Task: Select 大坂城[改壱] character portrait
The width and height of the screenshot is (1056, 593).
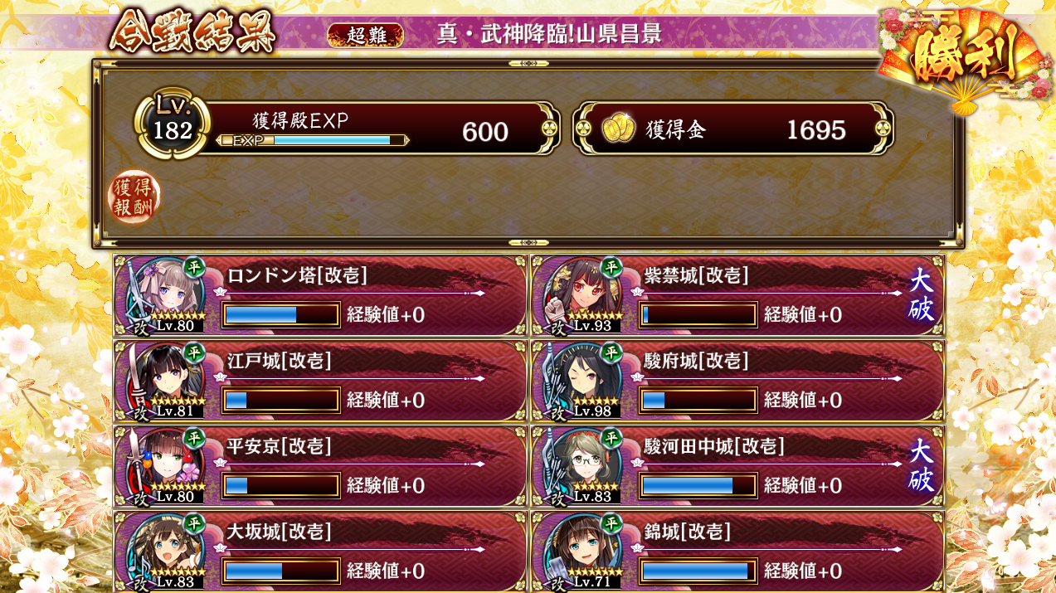Action: [x=163, y=552]
